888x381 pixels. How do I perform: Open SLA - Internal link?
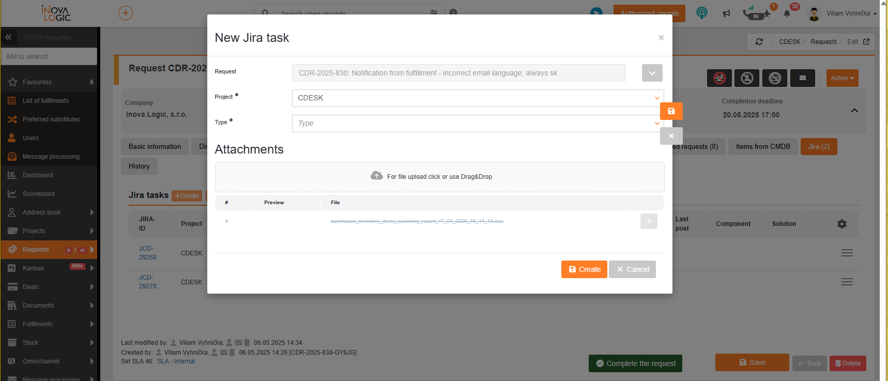(176, 361)
